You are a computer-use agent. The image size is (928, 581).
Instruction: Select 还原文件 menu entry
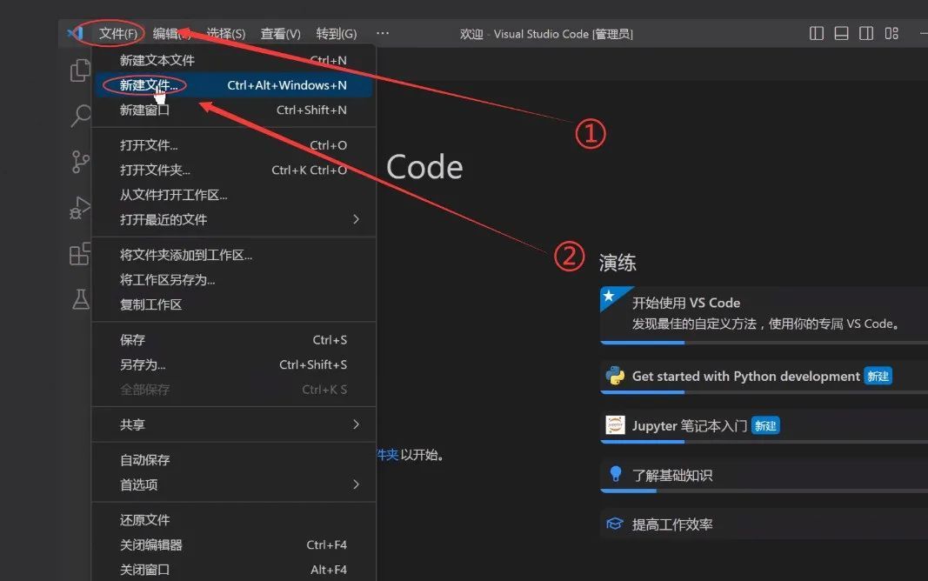tap(234, 520)
